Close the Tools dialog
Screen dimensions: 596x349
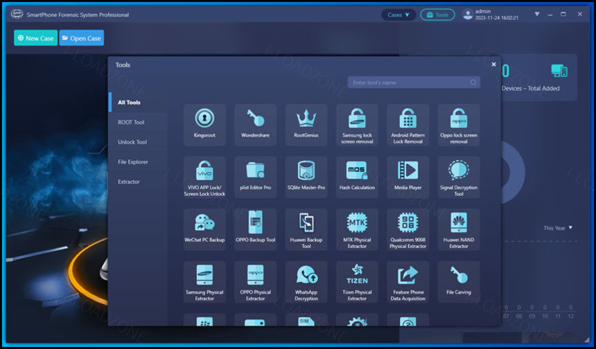493,64
